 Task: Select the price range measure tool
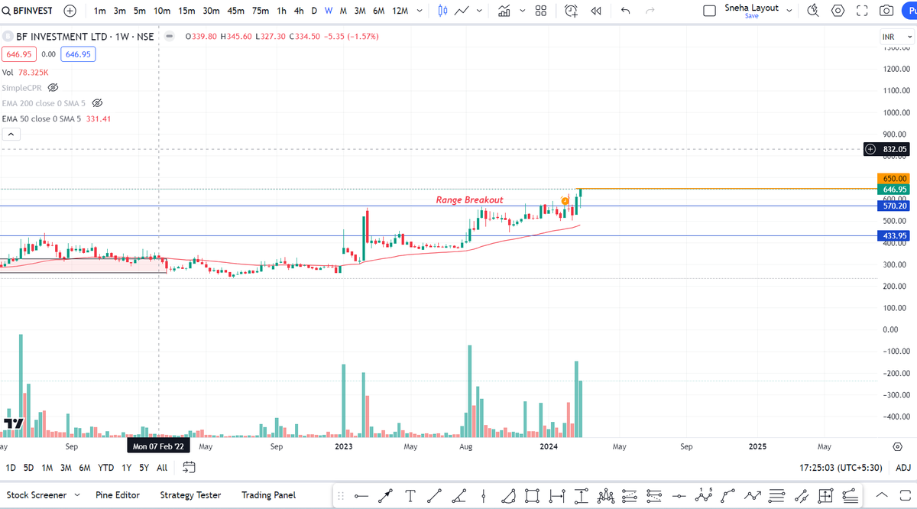(x=580, y=495)
